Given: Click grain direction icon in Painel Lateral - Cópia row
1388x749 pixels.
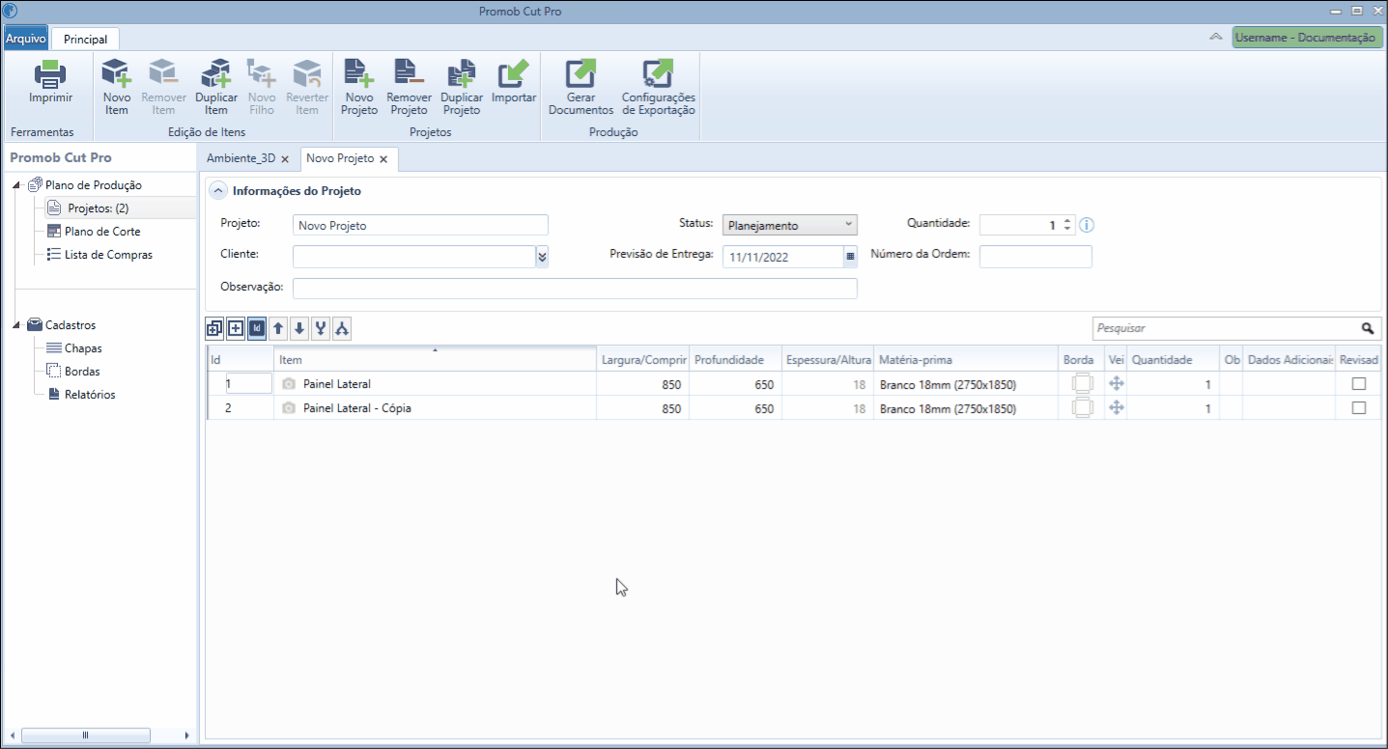Looking at the screenshot, I should point(1117,407).
